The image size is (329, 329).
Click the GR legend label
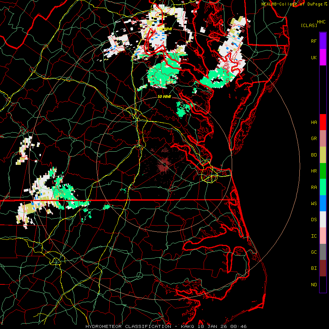pos(314,139)
